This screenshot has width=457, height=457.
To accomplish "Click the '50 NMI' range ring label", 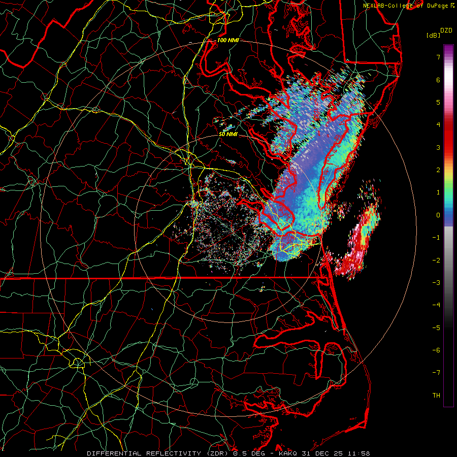I will point(228,135).
